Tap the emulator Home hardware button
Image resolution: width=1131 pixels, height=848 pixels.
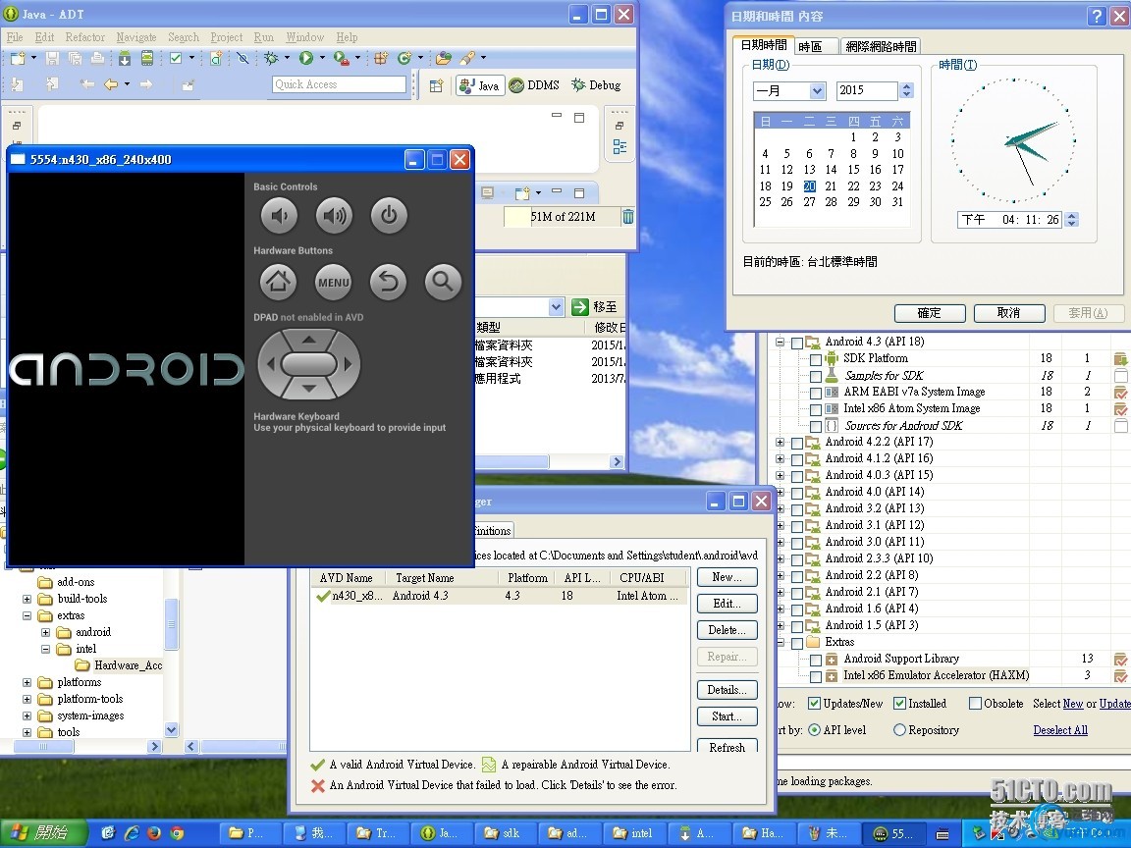click(278, 283)
